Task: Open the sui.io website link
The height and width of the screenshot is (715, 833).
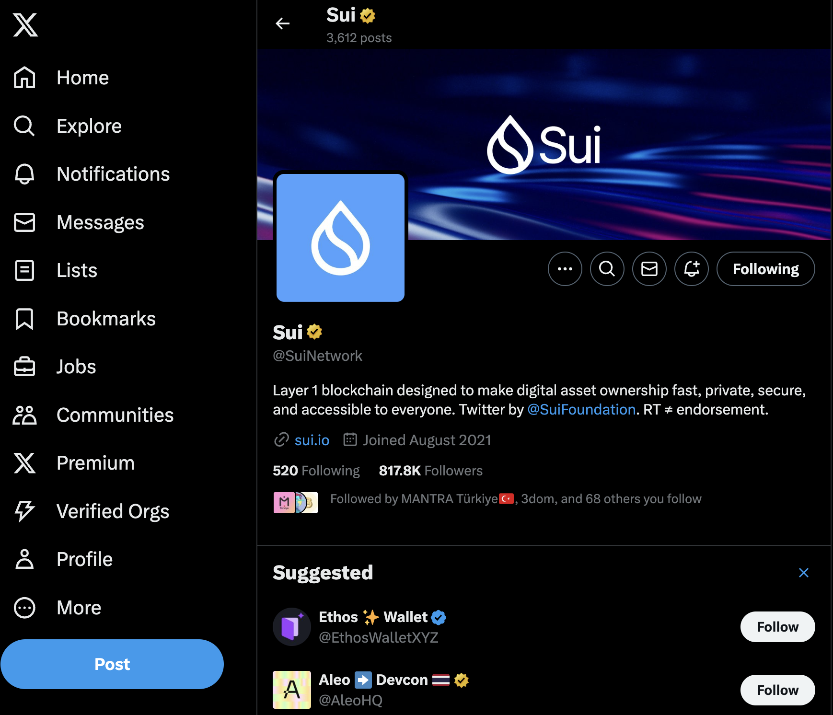Action: tap(312, 440)
